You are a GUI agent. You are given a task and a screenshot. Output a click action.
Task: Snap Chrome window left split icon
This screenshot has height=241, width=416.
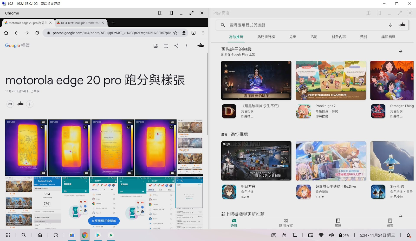[160, 13]
